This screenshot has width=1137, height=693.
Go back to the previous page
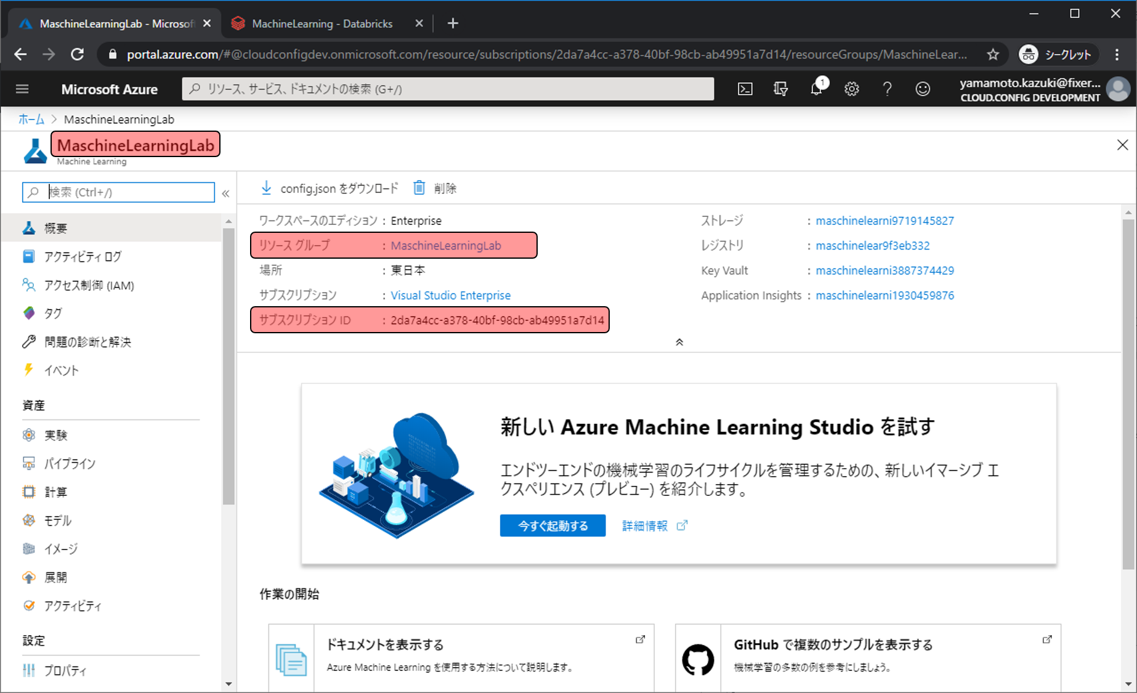(x=20, y=54)
